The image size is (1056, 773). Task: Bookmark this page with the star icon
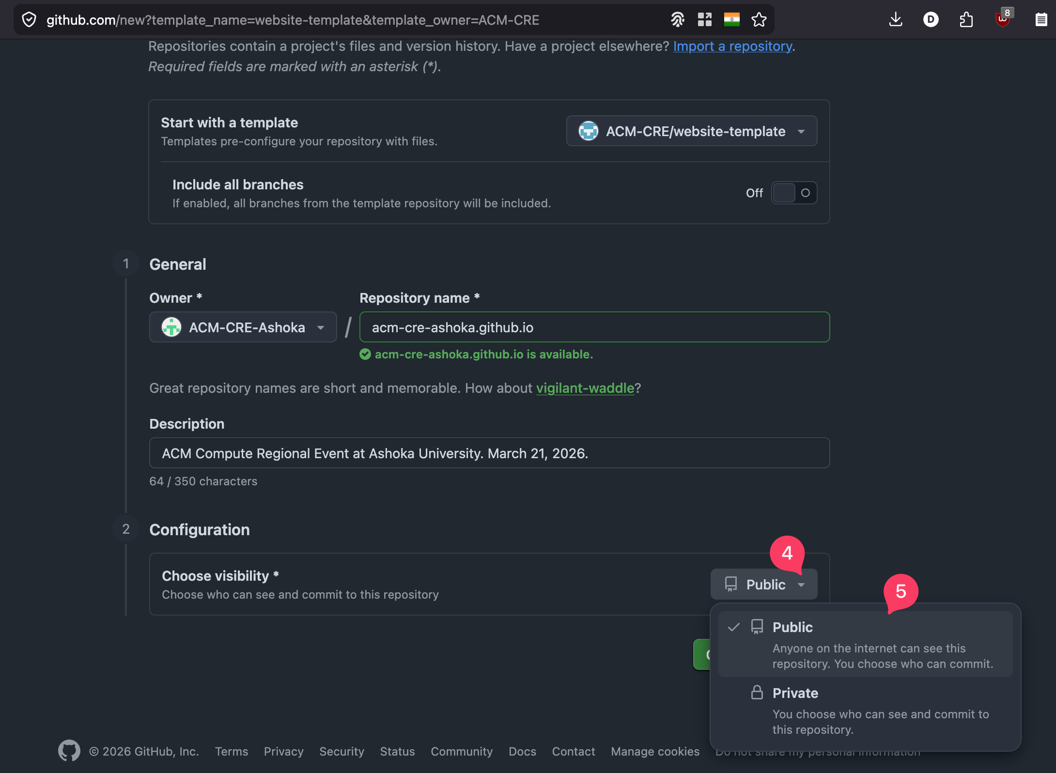759,20
